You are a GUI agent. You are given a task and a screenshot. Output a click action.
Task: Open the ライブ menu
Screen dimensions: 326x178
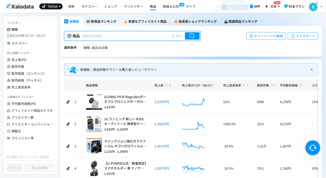tap(191, 6)
